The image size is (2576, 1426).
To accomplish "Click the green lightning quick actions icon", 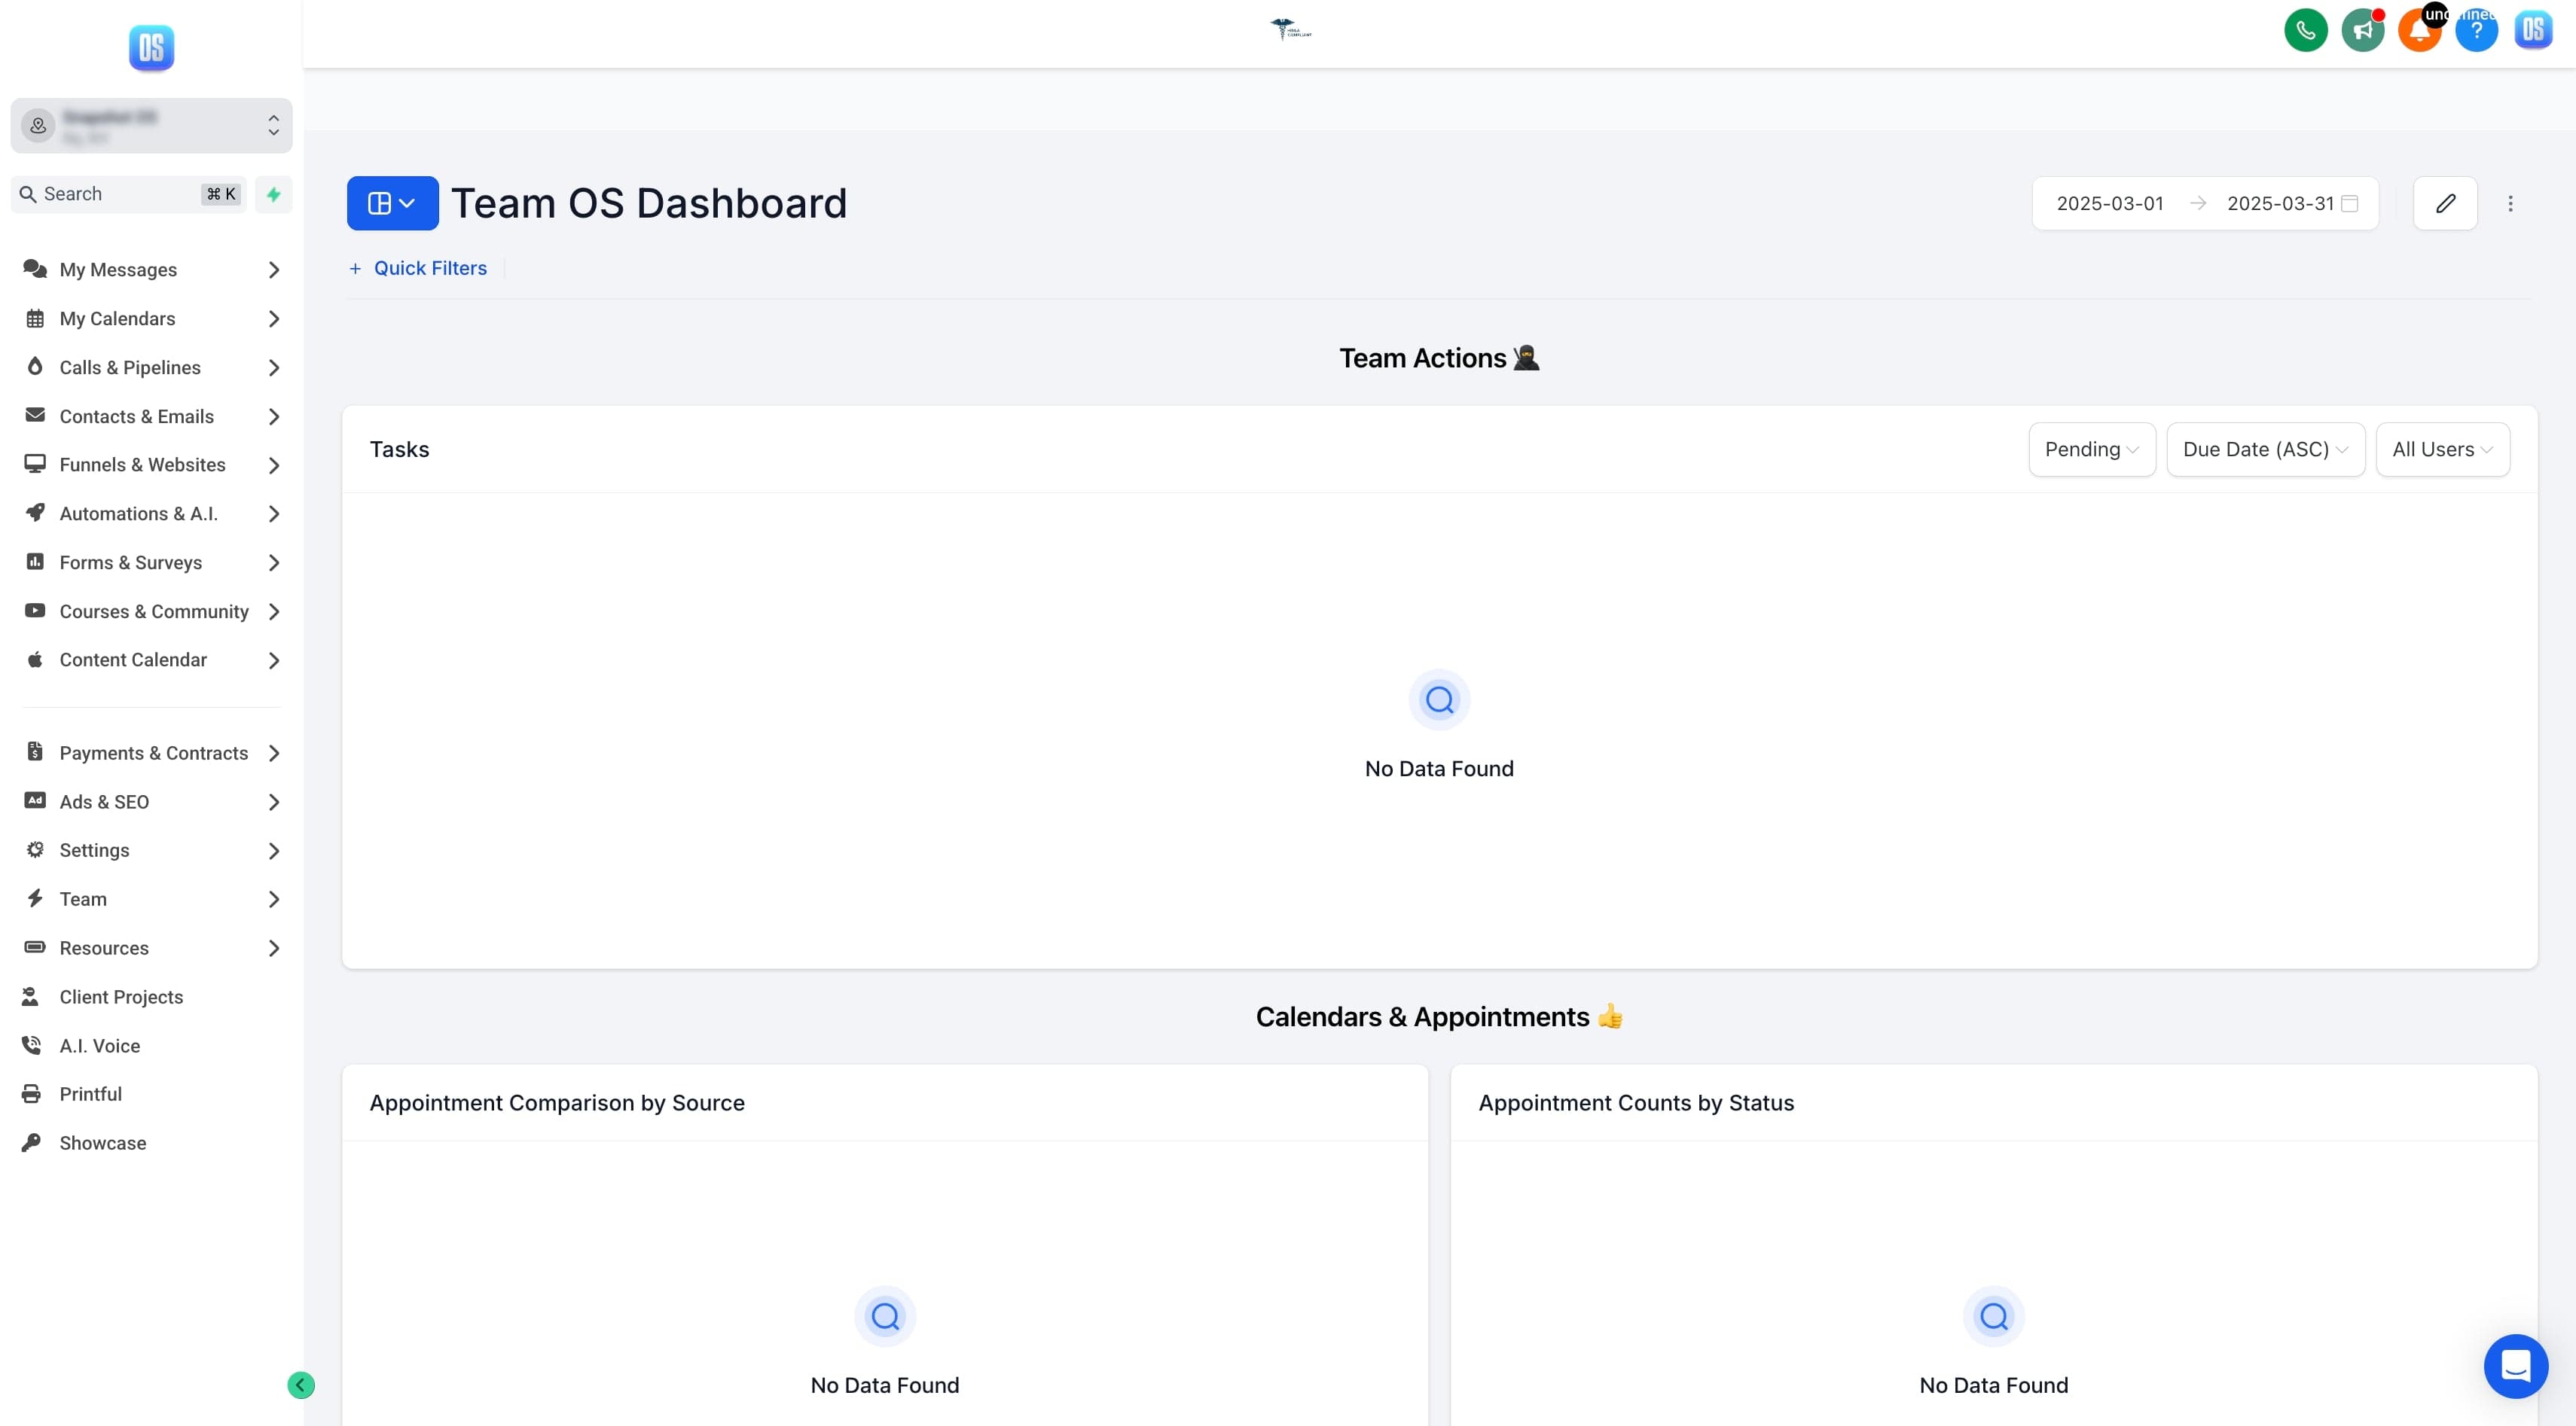I will point(273,193).
